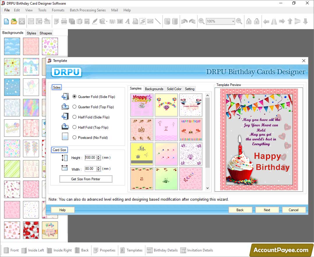Open file using the folder icon

point(14,21)
